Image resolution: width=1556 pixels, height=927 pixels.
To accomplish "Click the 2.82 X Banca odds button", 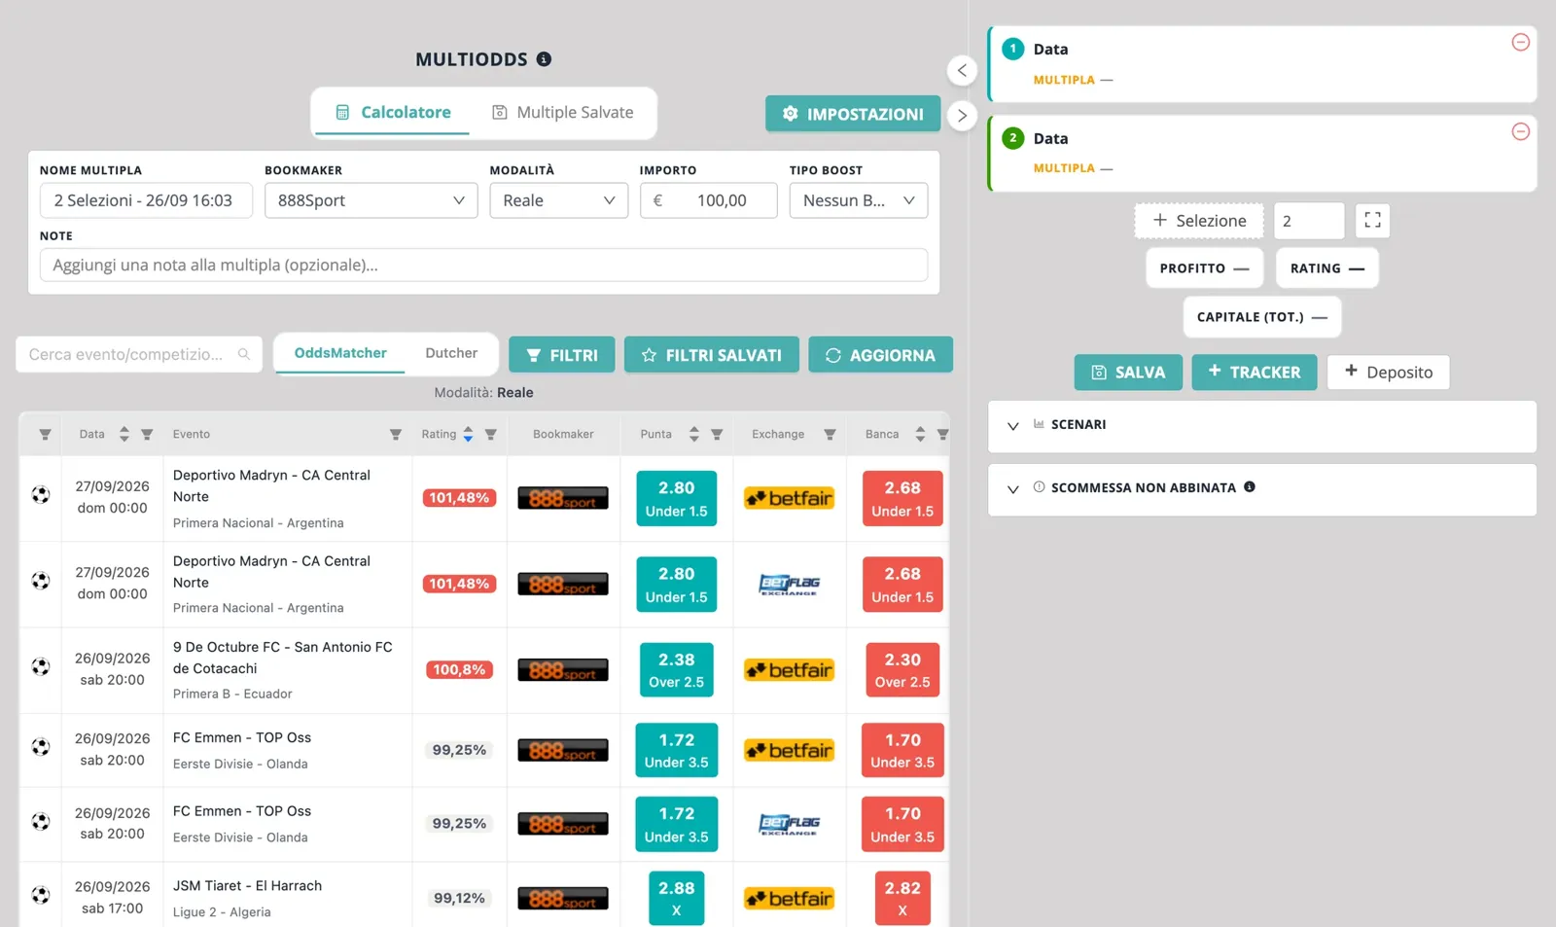I will click(902, 898).
